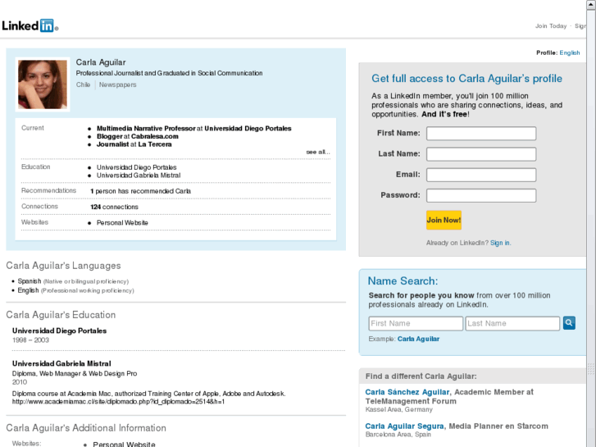Screen dimensions: 596x447
Task: Click inside the Last Name signup field
Action: [x=481, y=154]
